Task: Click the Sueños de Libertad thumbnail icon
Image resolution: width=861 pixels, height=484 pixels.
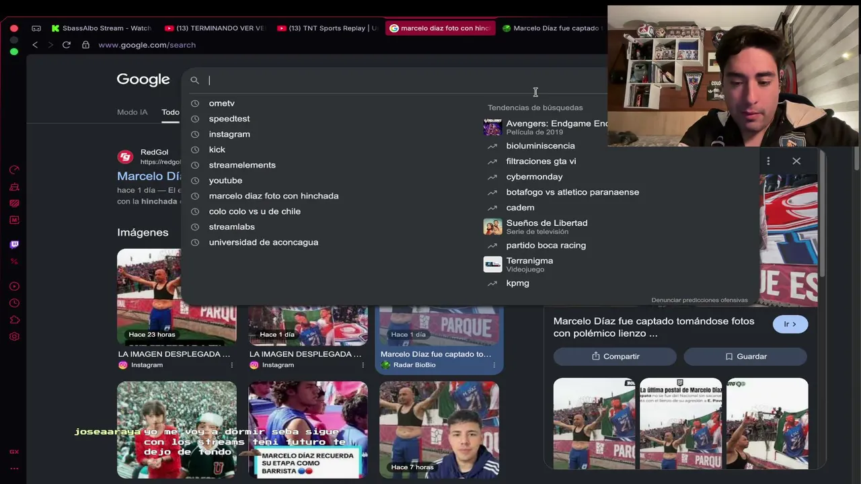Action: click(x=492, y=227)
